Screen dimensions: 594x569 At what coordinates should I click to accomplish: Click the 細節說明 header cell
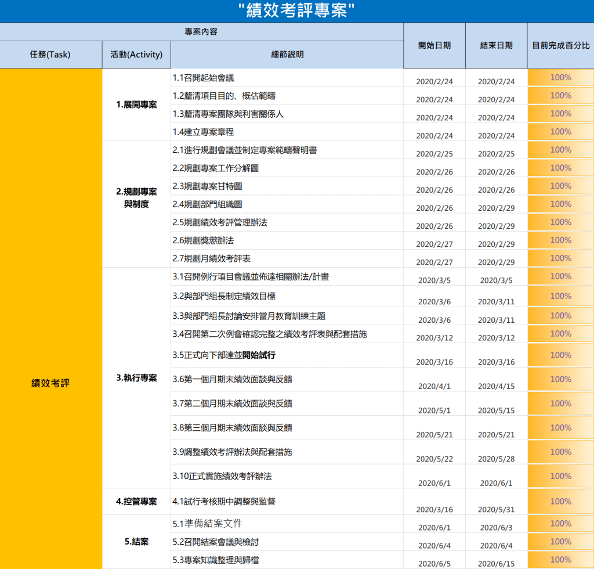coord(287,55)
